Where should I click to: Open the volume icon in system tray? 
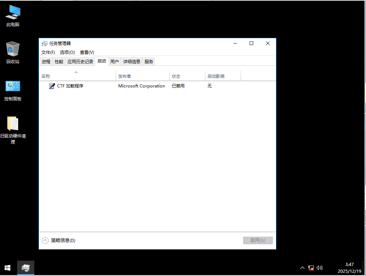coord(319,267)
